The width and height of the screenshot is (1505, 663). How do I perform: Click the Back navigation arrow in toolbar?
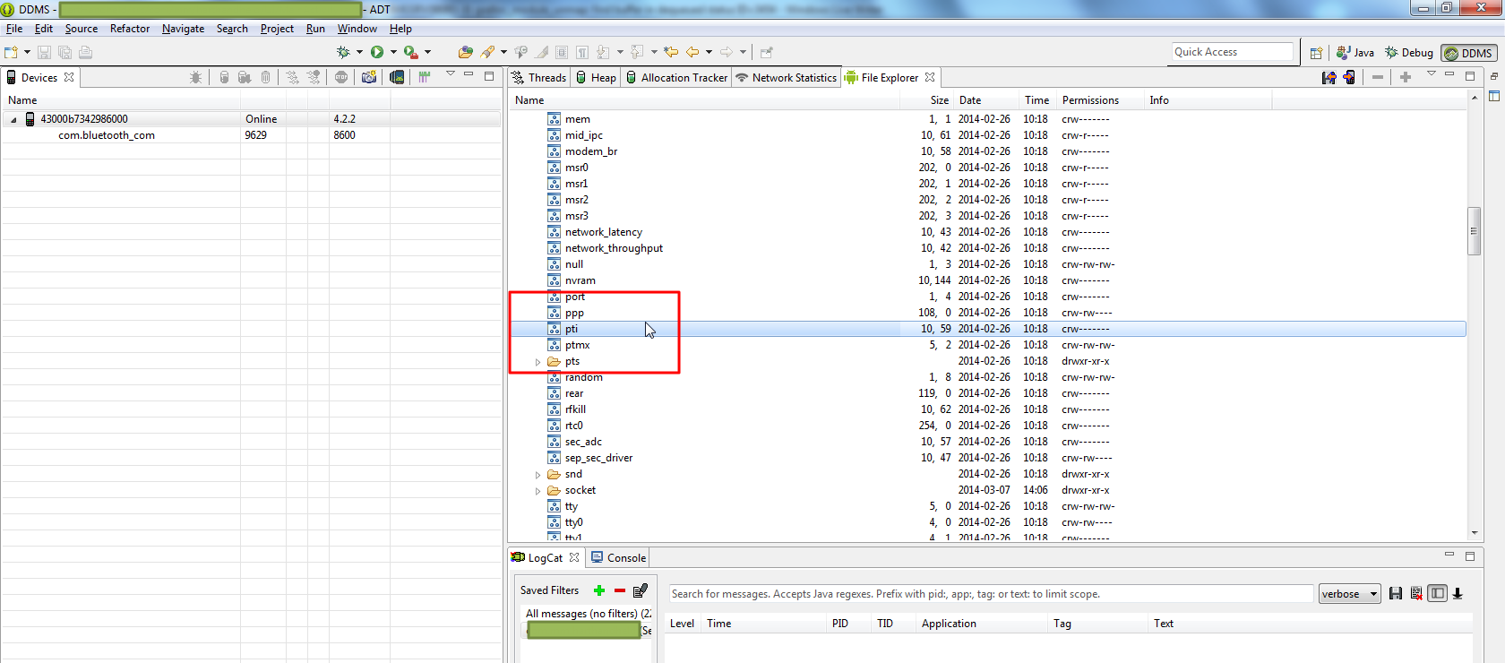[692, 52]
